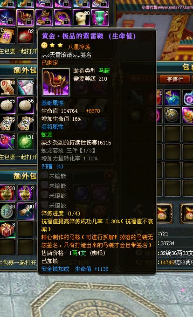Click the jade 换 token with count 68
Screen dimensions: 193x317
click(7, 211)
